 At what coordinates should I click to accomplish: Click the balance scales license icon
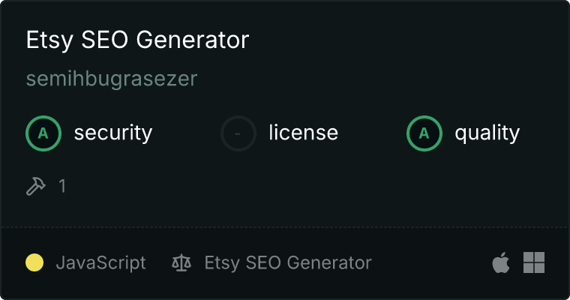coord(181,263)
